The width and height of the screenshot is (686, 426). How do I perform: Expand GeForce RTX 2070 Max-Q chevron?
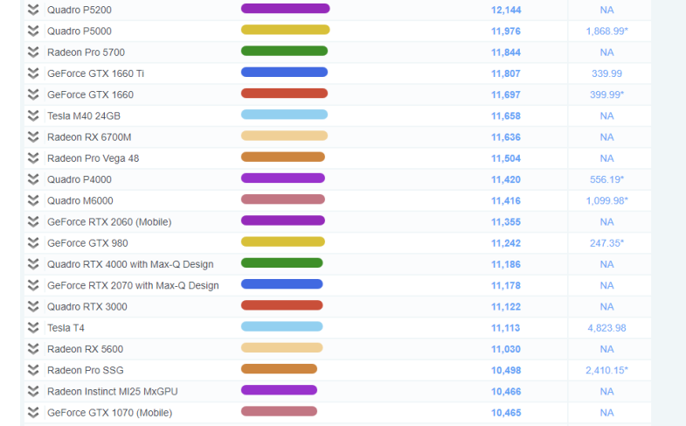tap(33, 285)
